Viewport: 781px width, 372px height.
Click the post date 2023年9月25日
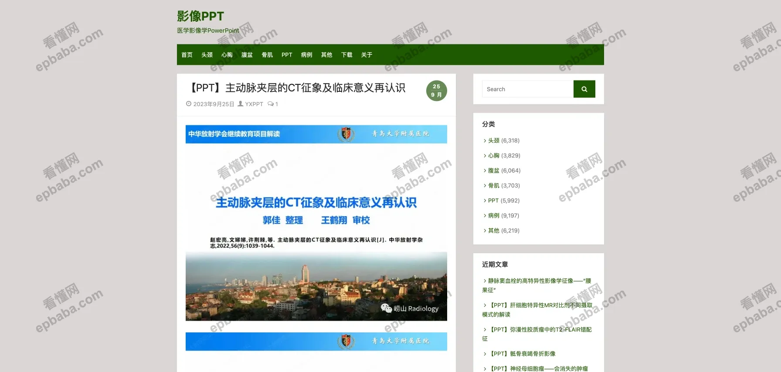tap(214, 104)
